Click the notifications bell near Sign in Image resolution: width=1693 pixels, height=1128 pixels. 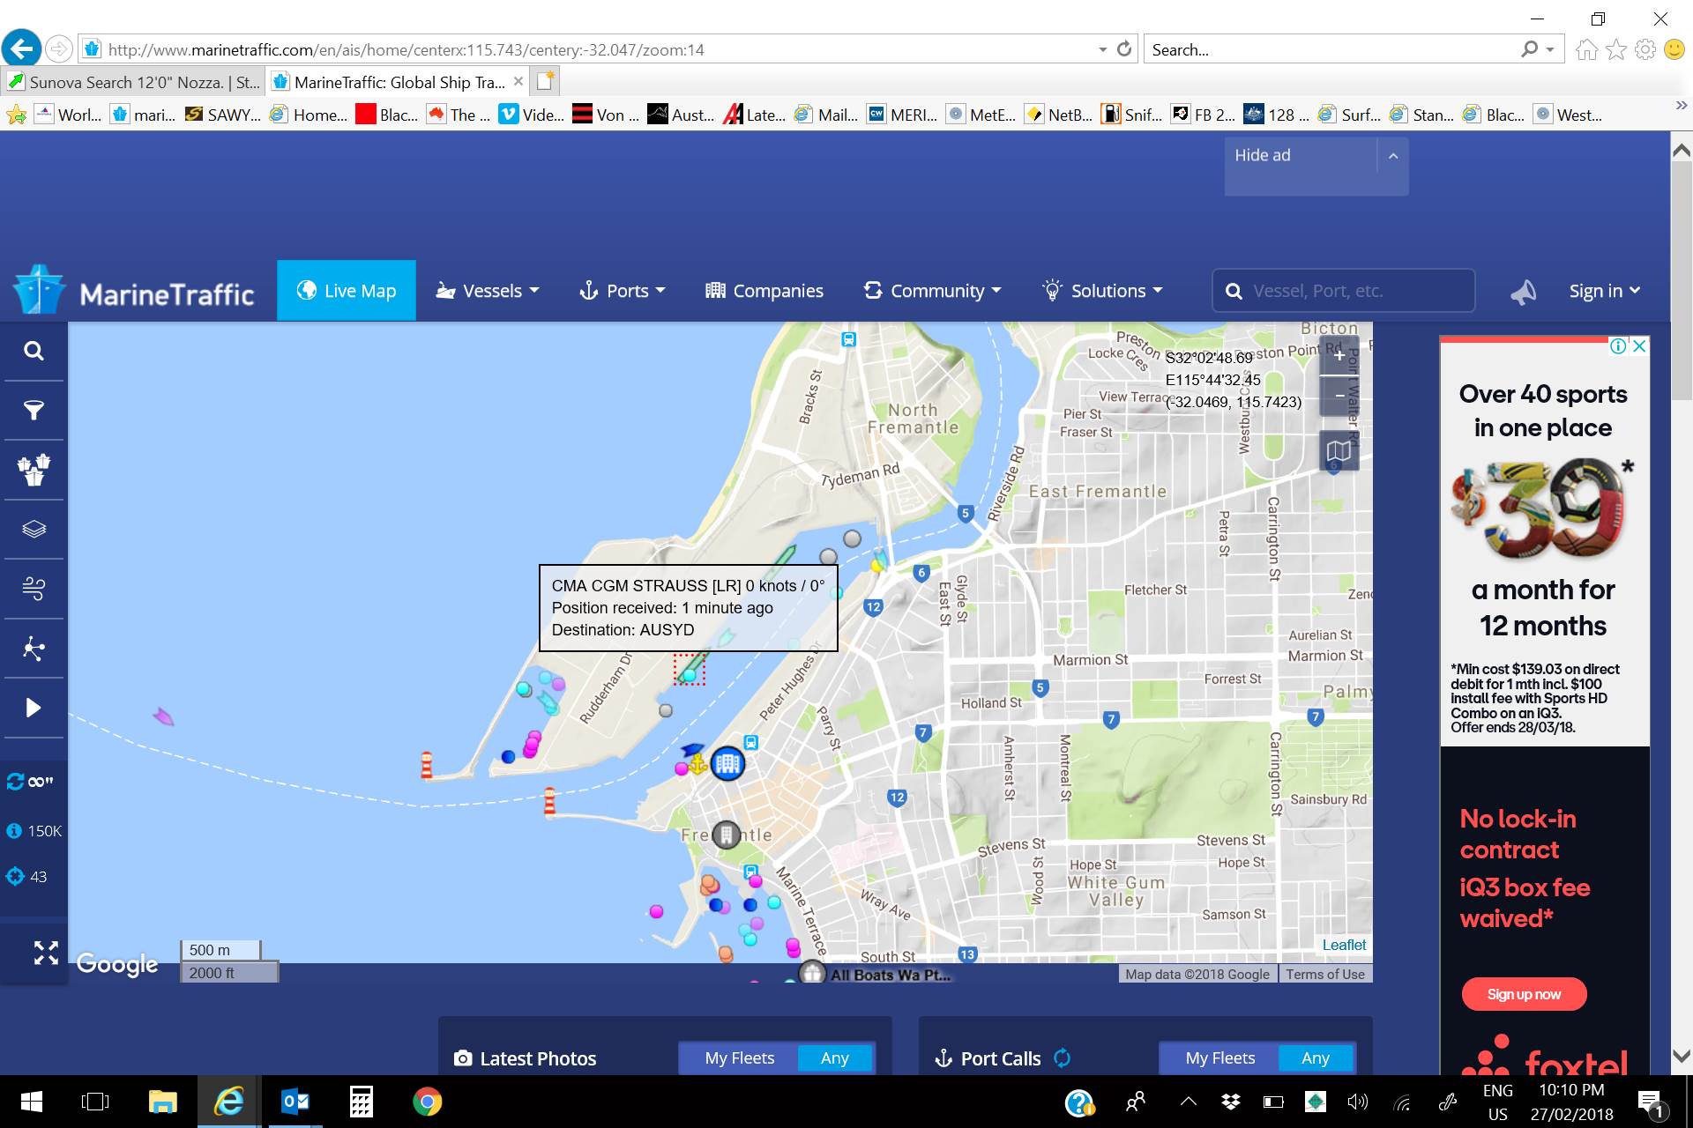click(x=1525, y=291)
